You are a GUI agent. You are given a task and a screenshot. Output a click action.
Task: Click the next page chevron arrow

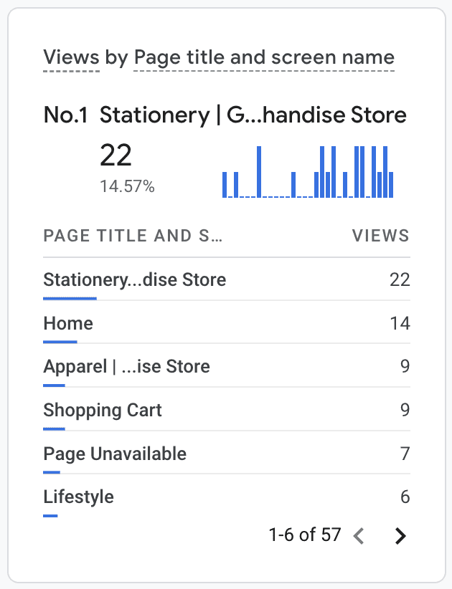coord(400,535)
